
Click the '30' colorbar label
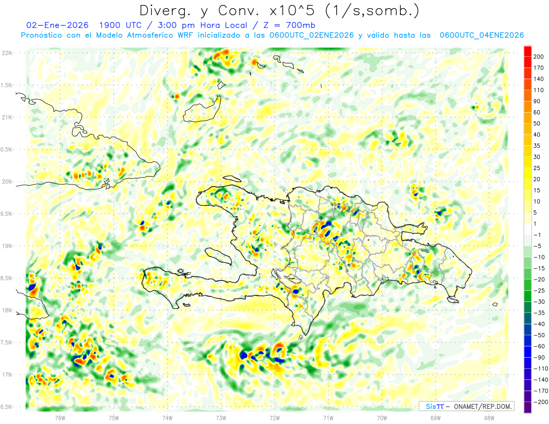point(537,157)
